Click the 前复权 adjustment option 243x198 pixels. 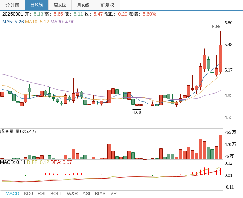coord(107,5)
